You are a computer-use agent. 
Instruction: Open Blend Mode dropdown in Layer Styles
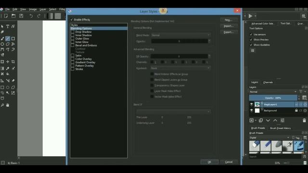point(180,35)
